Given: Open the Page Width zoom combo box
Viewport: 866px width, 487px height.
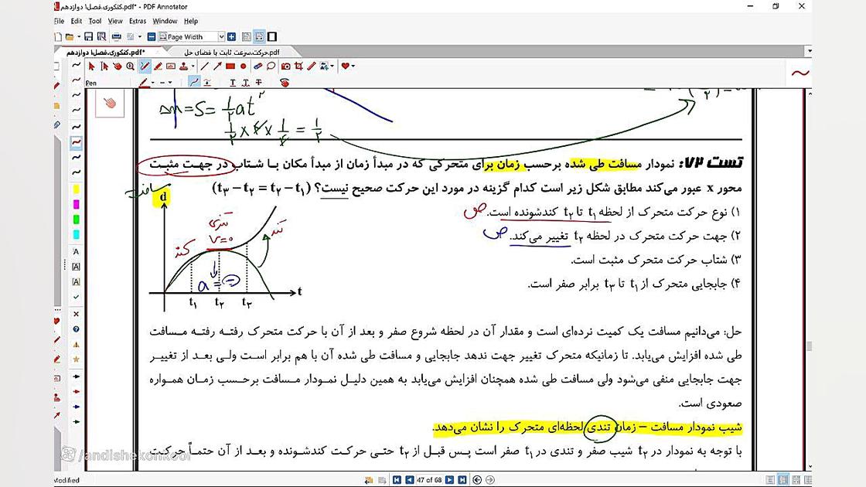Looking at the screenshot, I should pyautogui.click(x=192, y=36).
